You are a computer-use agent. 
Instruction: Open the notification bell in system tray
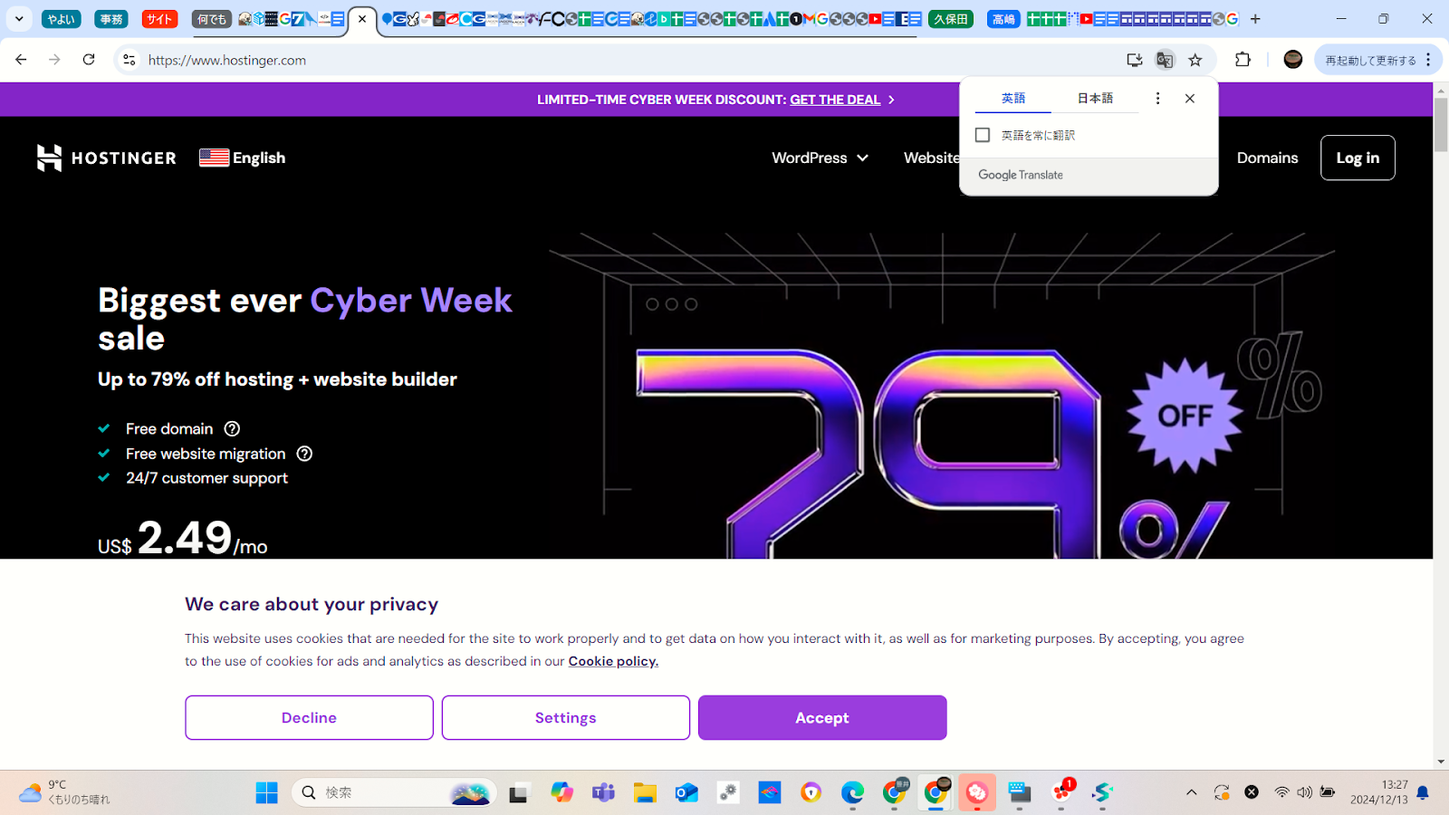(x=1423, y=792)
